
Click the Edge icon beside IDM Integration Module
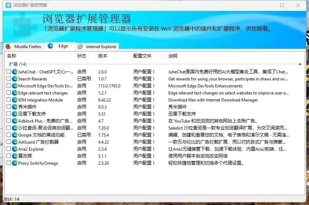(15, 100)
